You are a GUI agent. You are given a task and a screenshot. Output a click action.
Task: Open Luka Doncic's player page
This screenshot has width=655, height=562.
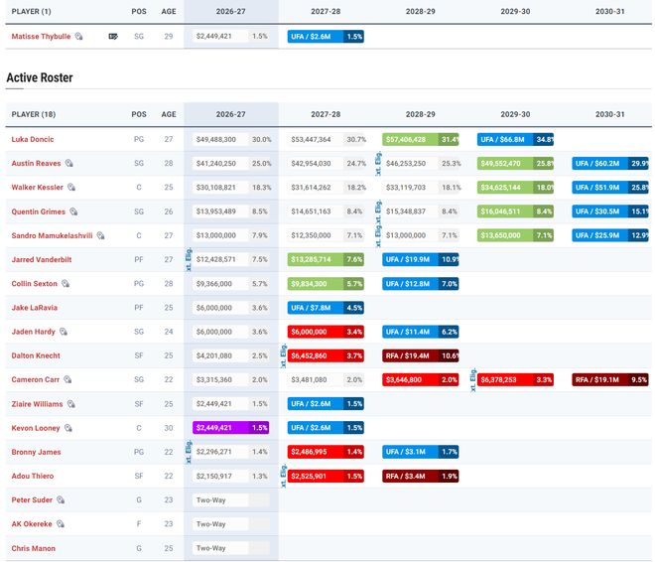click(x=33, y=139)
